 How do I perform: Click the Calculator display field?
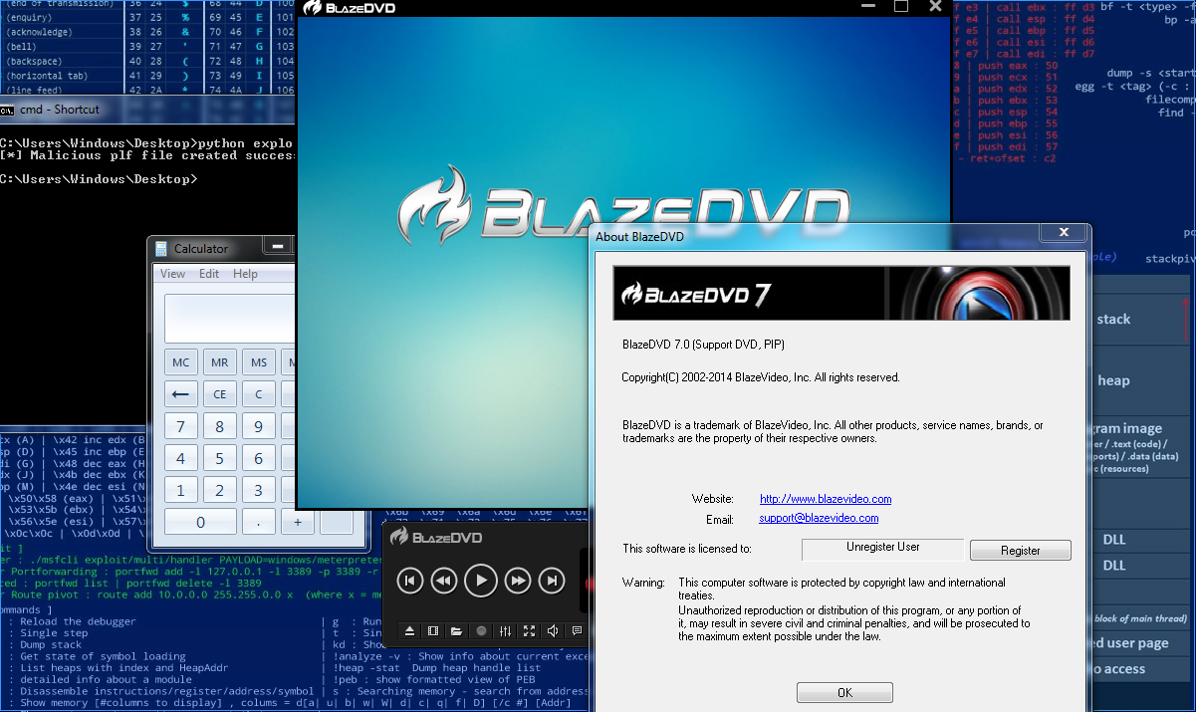pos(231,318)
